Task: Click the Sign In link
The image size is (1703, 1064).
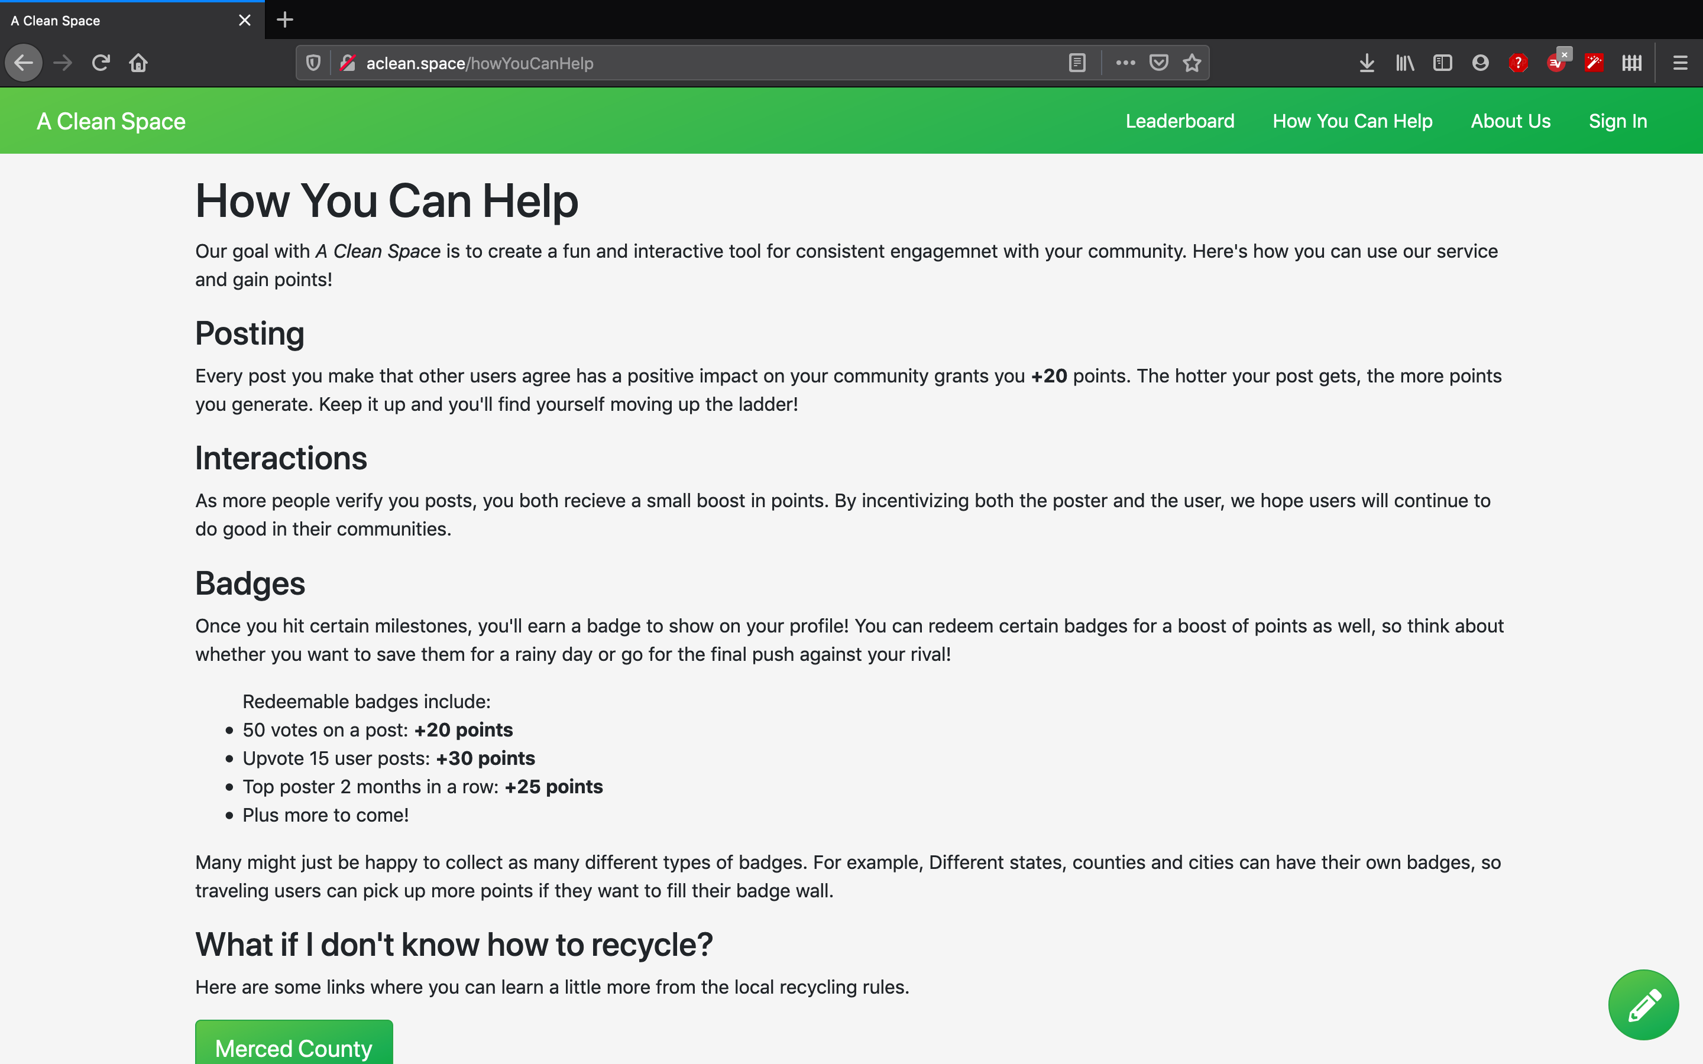Action: 1617,121
